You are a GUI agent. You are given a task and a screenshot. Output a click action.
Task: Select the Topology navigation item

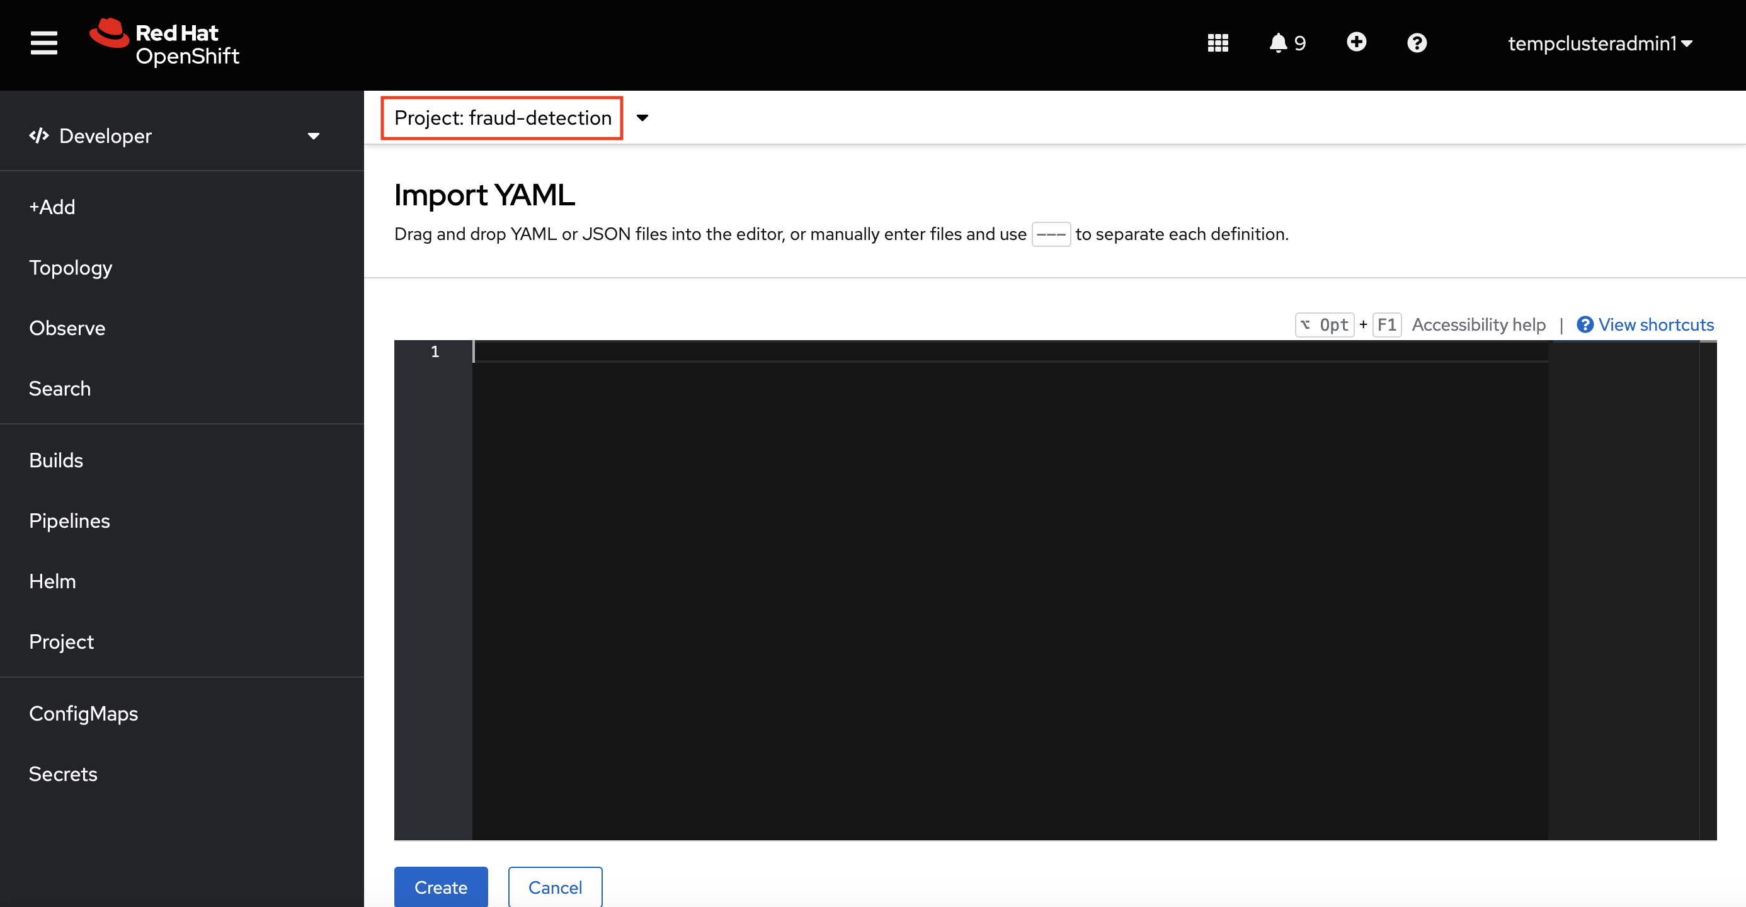point(71,267)
